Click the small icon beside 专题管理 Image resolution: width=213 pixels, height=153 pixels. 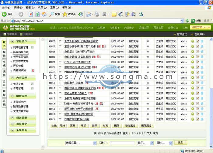coord(32,88)
